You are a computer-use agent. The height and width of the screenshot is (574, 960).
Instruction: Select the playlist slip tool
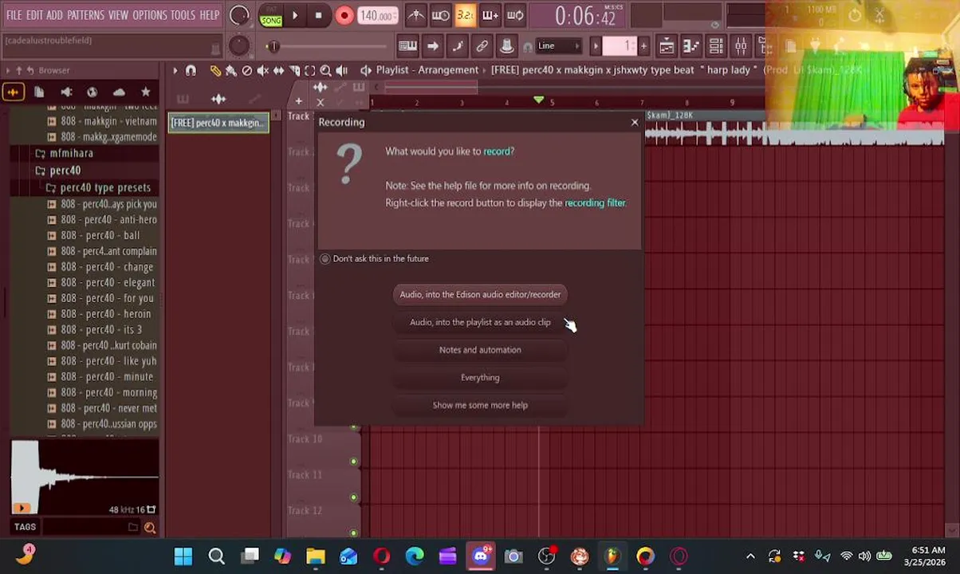(278, 71)
